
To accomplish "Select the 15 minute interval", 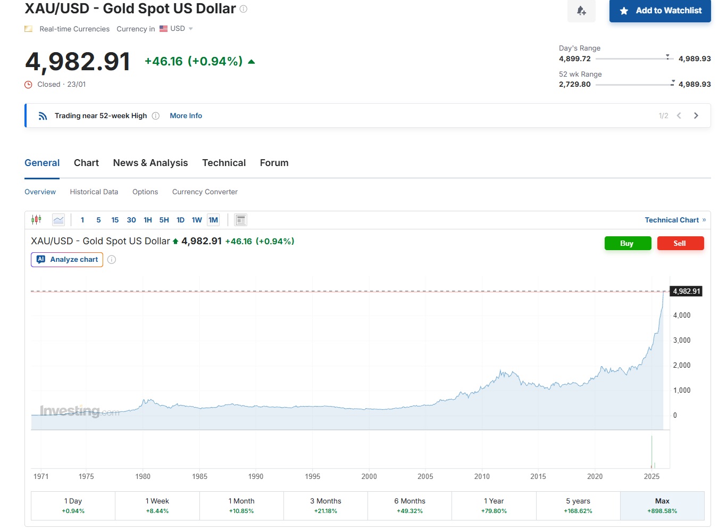I will click(x=115, y=220).
